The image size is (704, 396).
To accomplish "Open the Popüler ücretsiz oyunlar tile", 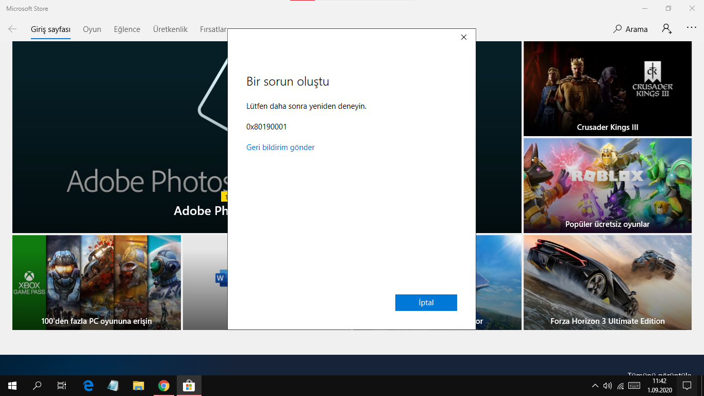I will [x=608, y=186].
